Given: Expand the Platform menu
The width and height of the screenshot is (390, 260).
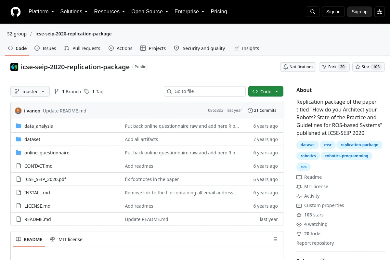Looking at the screenshot, I should point(41,12).
